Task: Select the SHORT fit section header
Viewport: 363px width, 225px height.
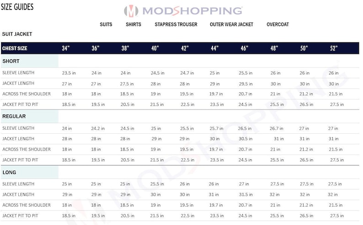Action: [30, 61]
